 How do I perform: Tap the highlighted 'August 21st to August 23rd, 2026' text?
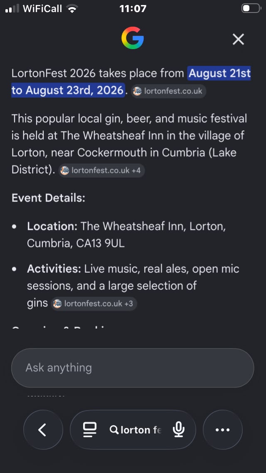(x=131, y=82)
